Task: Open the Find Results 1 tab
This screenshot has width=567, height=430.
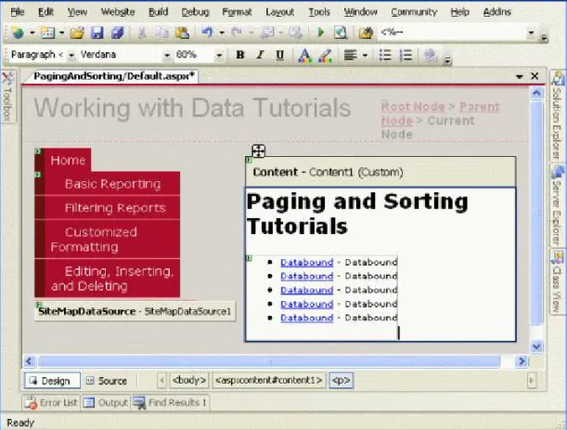Action: pos(171,403)
